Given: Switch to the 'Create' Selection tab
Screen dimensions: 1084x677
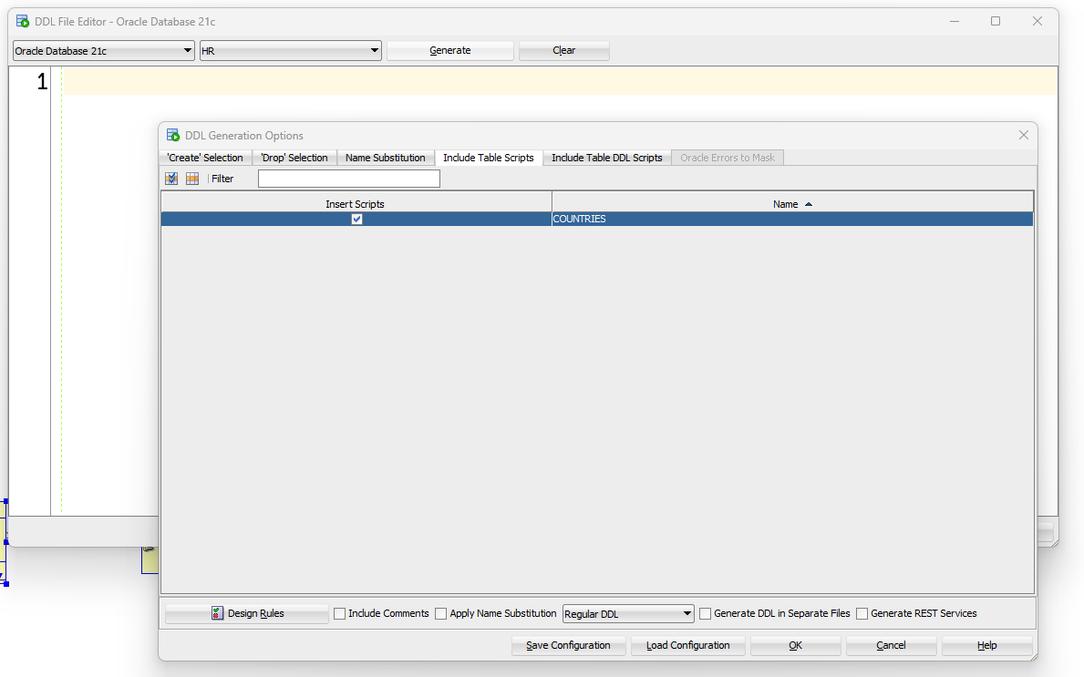Looking at the screenshot, I should [x=205, y=158].
